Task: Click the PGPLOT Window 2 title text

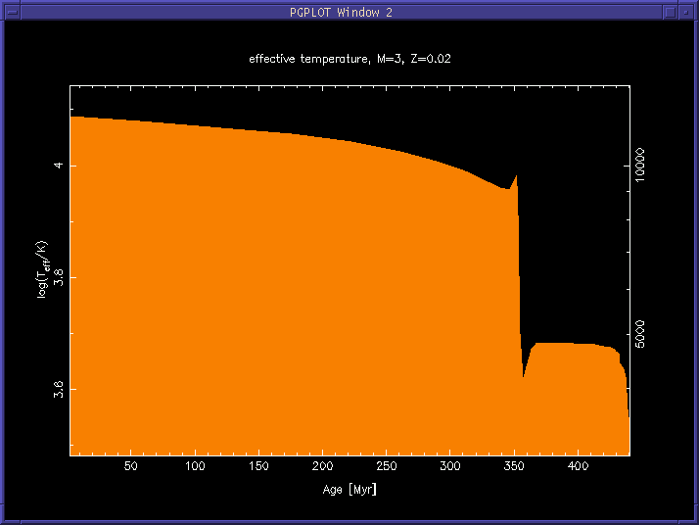Action: pyautogui.click(x=341, y=13)
